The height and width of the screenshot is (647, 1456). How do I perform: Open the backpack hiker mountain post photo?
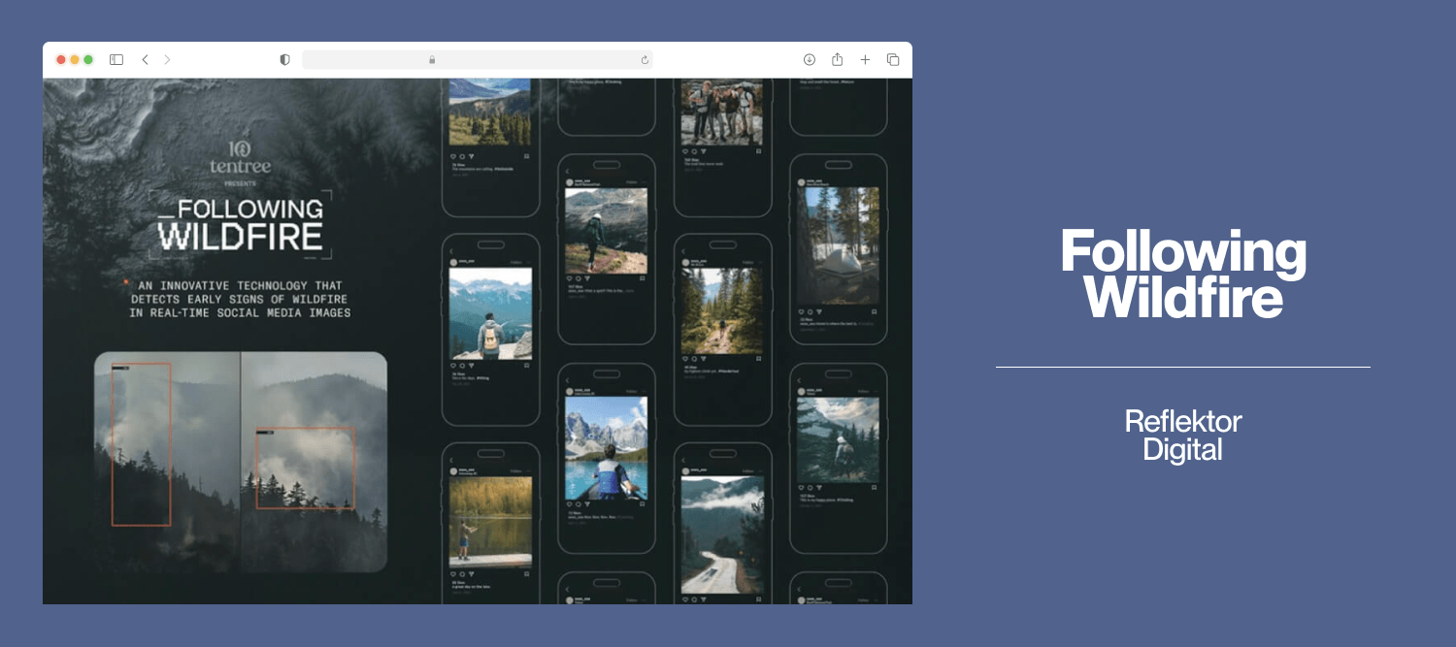pos(490,313)
